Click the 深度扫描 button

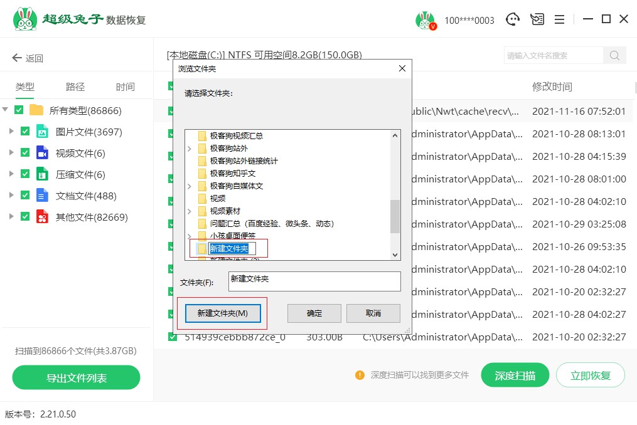coord(515,375)
